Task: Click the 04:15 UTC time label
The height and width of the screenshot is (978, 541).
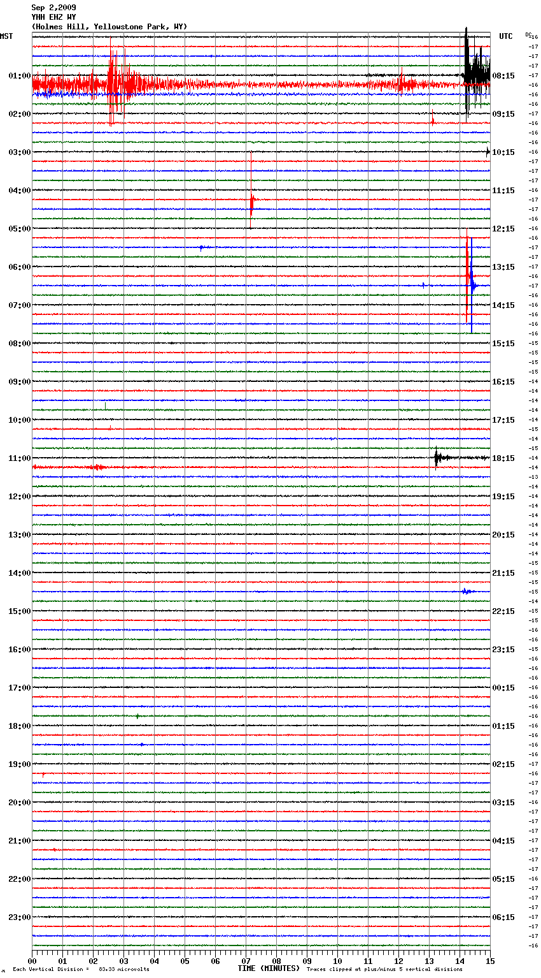Action: coord(503,841)
